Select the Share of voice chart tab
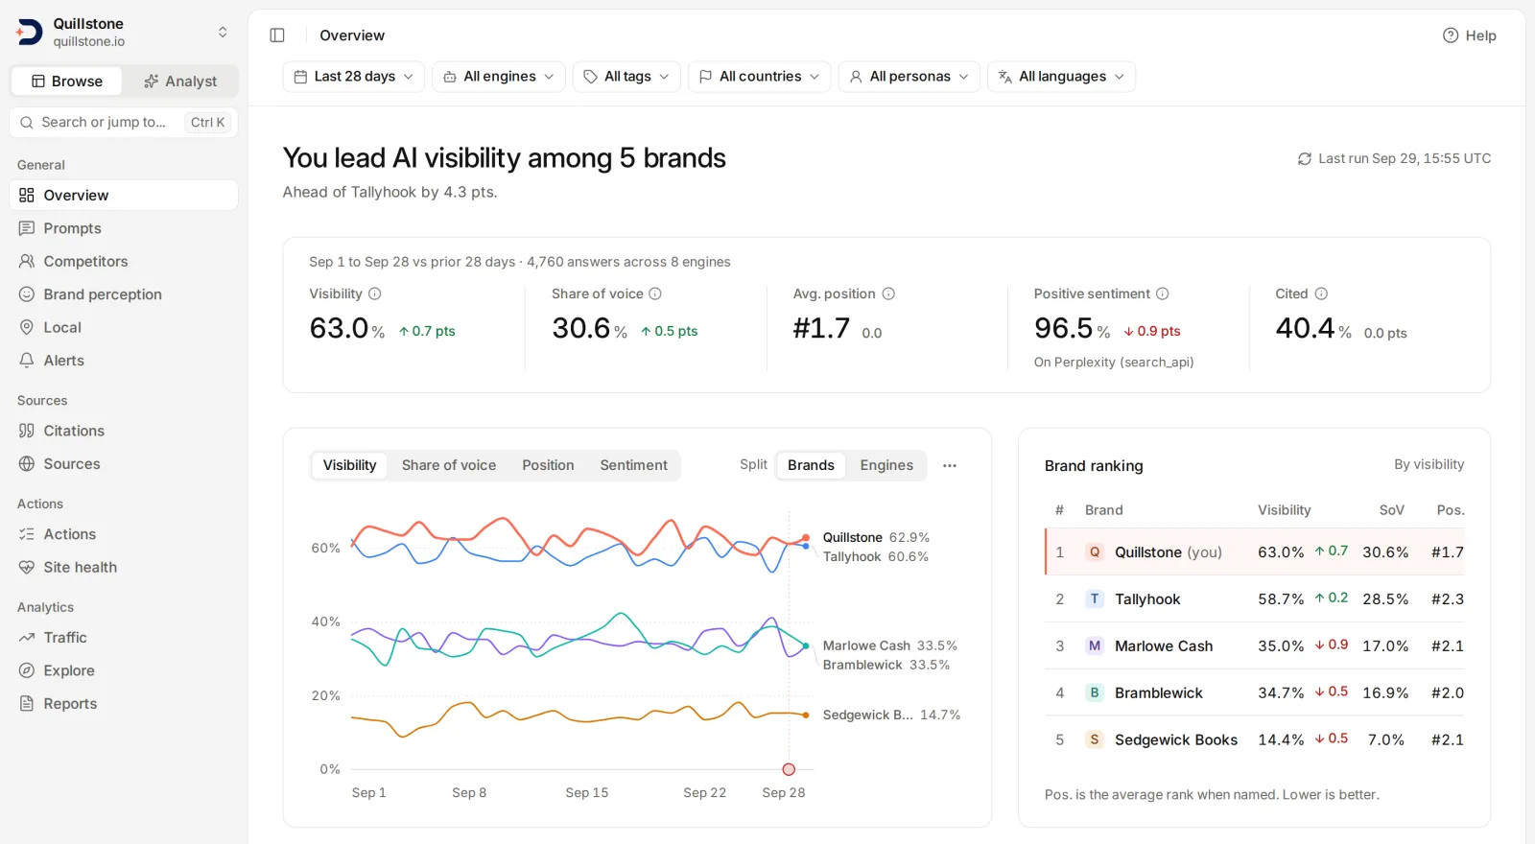This screenshot has width=1535, height=844. pos(449,465)
